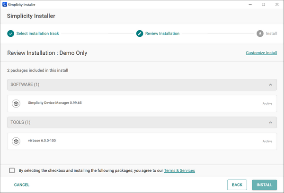Viewport: 284px width, 193px height.
Task: Click 'Review Installation : Demo Only' heading
Action: [47, 53]
